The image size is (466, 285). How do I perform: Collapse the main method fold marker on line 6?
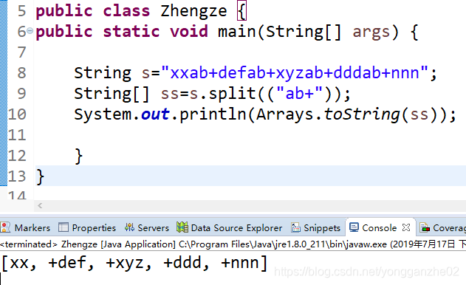point(30,30)
